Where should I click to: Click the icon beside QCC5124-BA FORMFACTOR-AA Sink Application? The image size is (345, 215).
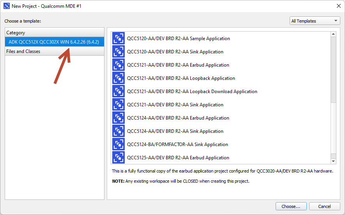coord(119,144)
